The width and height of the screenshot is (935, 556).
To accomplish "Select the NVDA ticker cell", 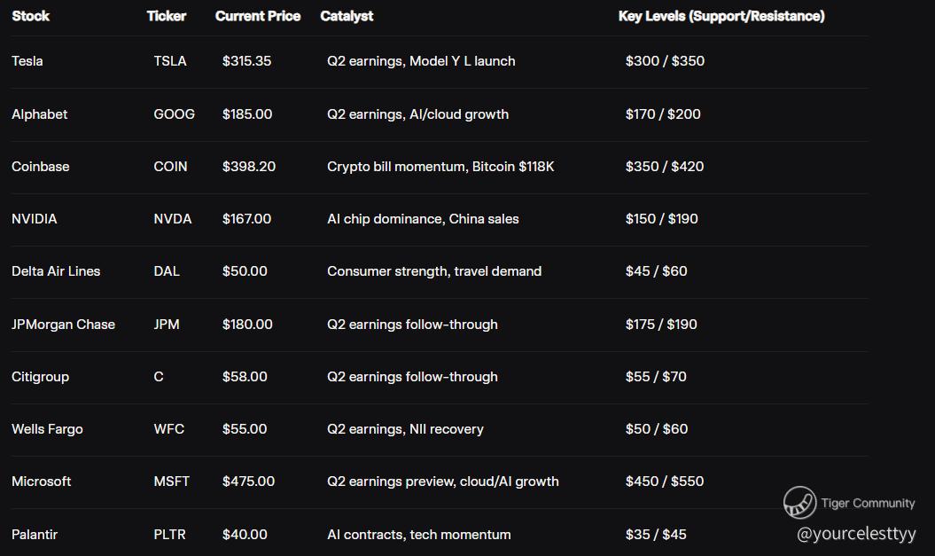I will 173,219.
